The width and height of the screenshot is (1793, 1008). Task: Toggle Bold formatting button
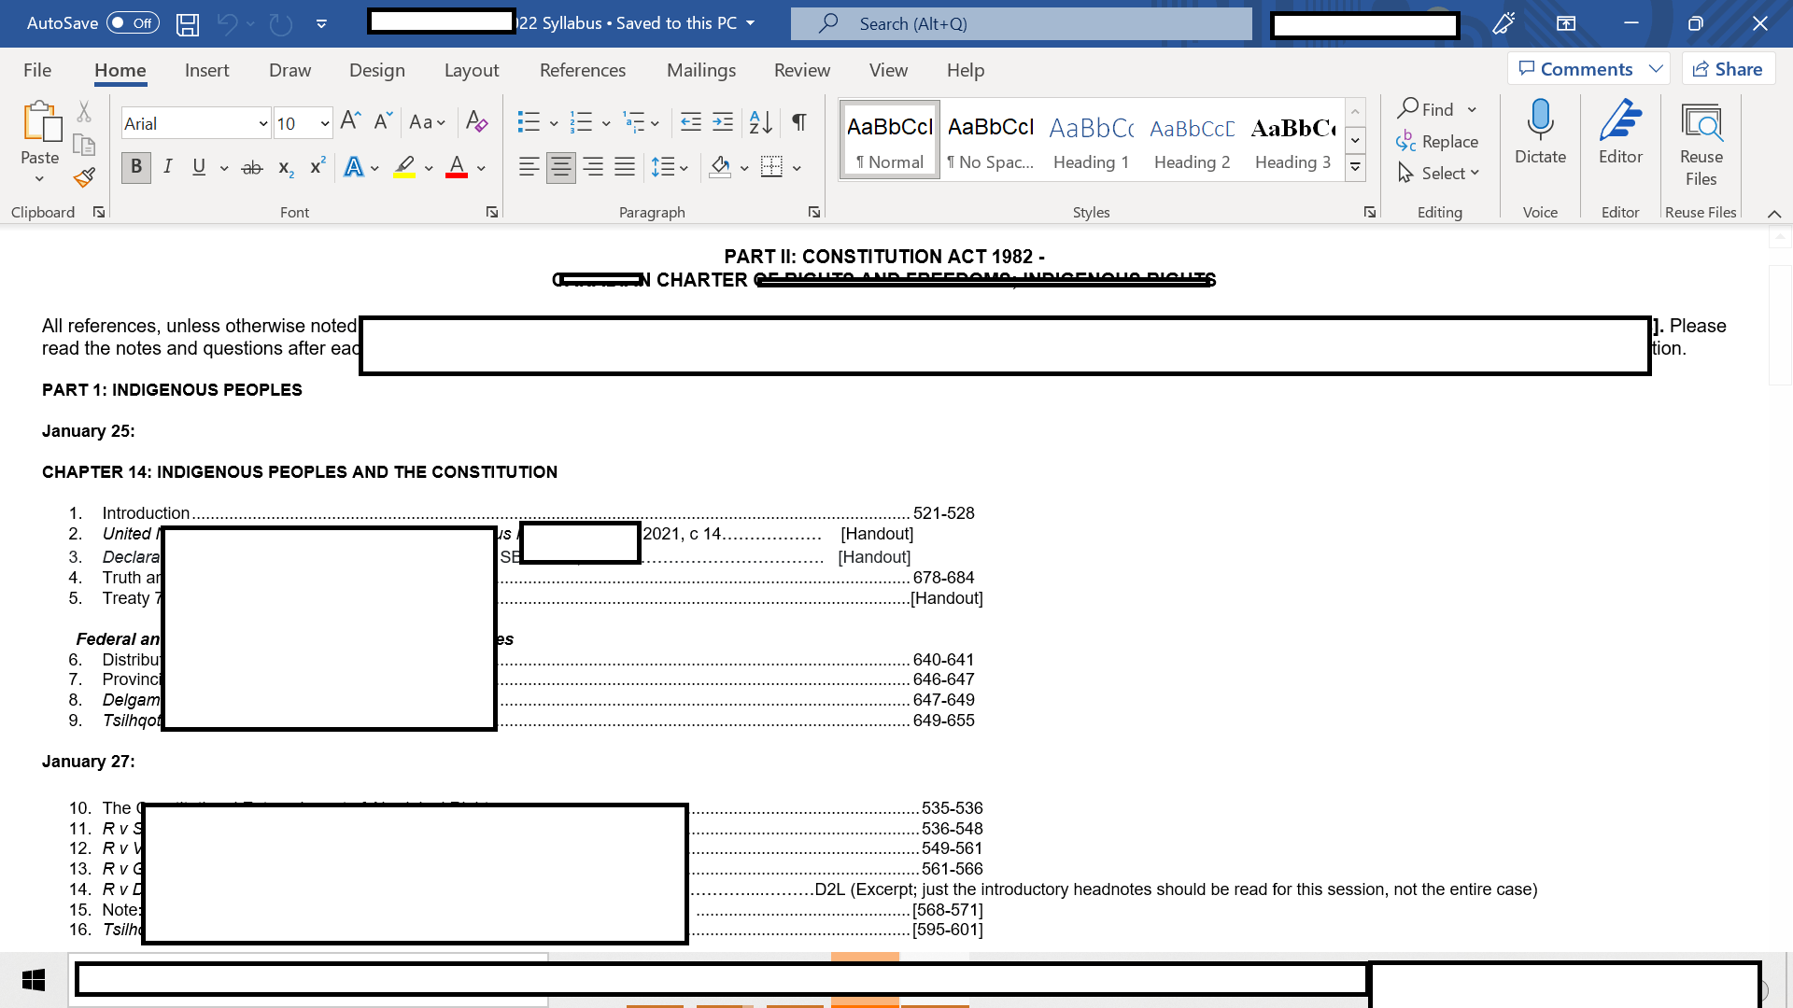coord(136,167)
